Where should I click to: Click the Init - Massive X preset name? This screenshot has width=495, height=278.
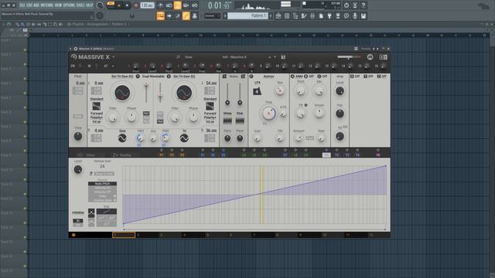coord(234,57)
